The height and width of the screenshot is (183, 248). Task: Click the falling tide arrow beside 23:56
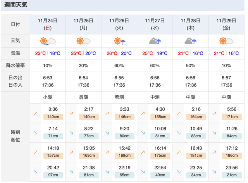click(214, 171)
